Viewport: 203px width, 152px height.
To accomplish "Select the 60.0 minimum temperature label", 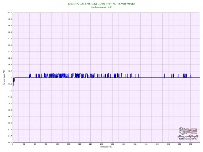I will (x=10, y=142).
